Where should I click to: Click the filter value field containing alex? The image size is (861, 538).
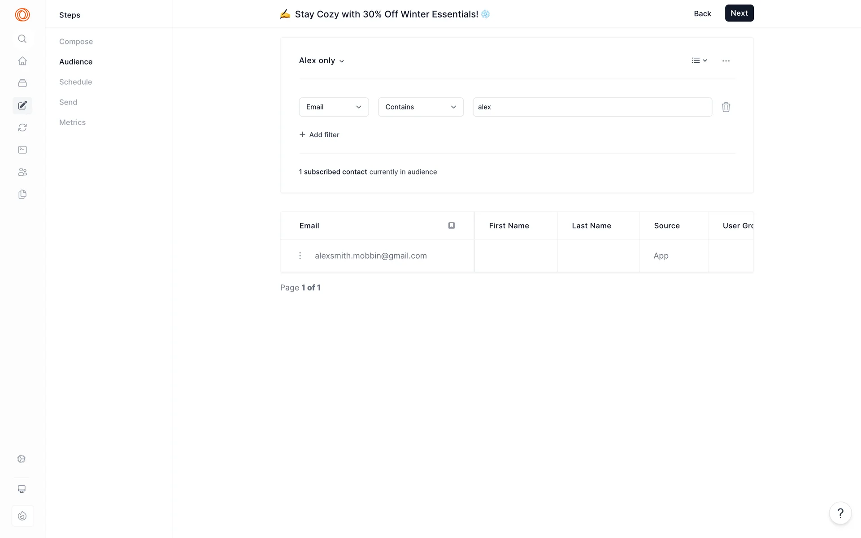click(x=592, y=107)
